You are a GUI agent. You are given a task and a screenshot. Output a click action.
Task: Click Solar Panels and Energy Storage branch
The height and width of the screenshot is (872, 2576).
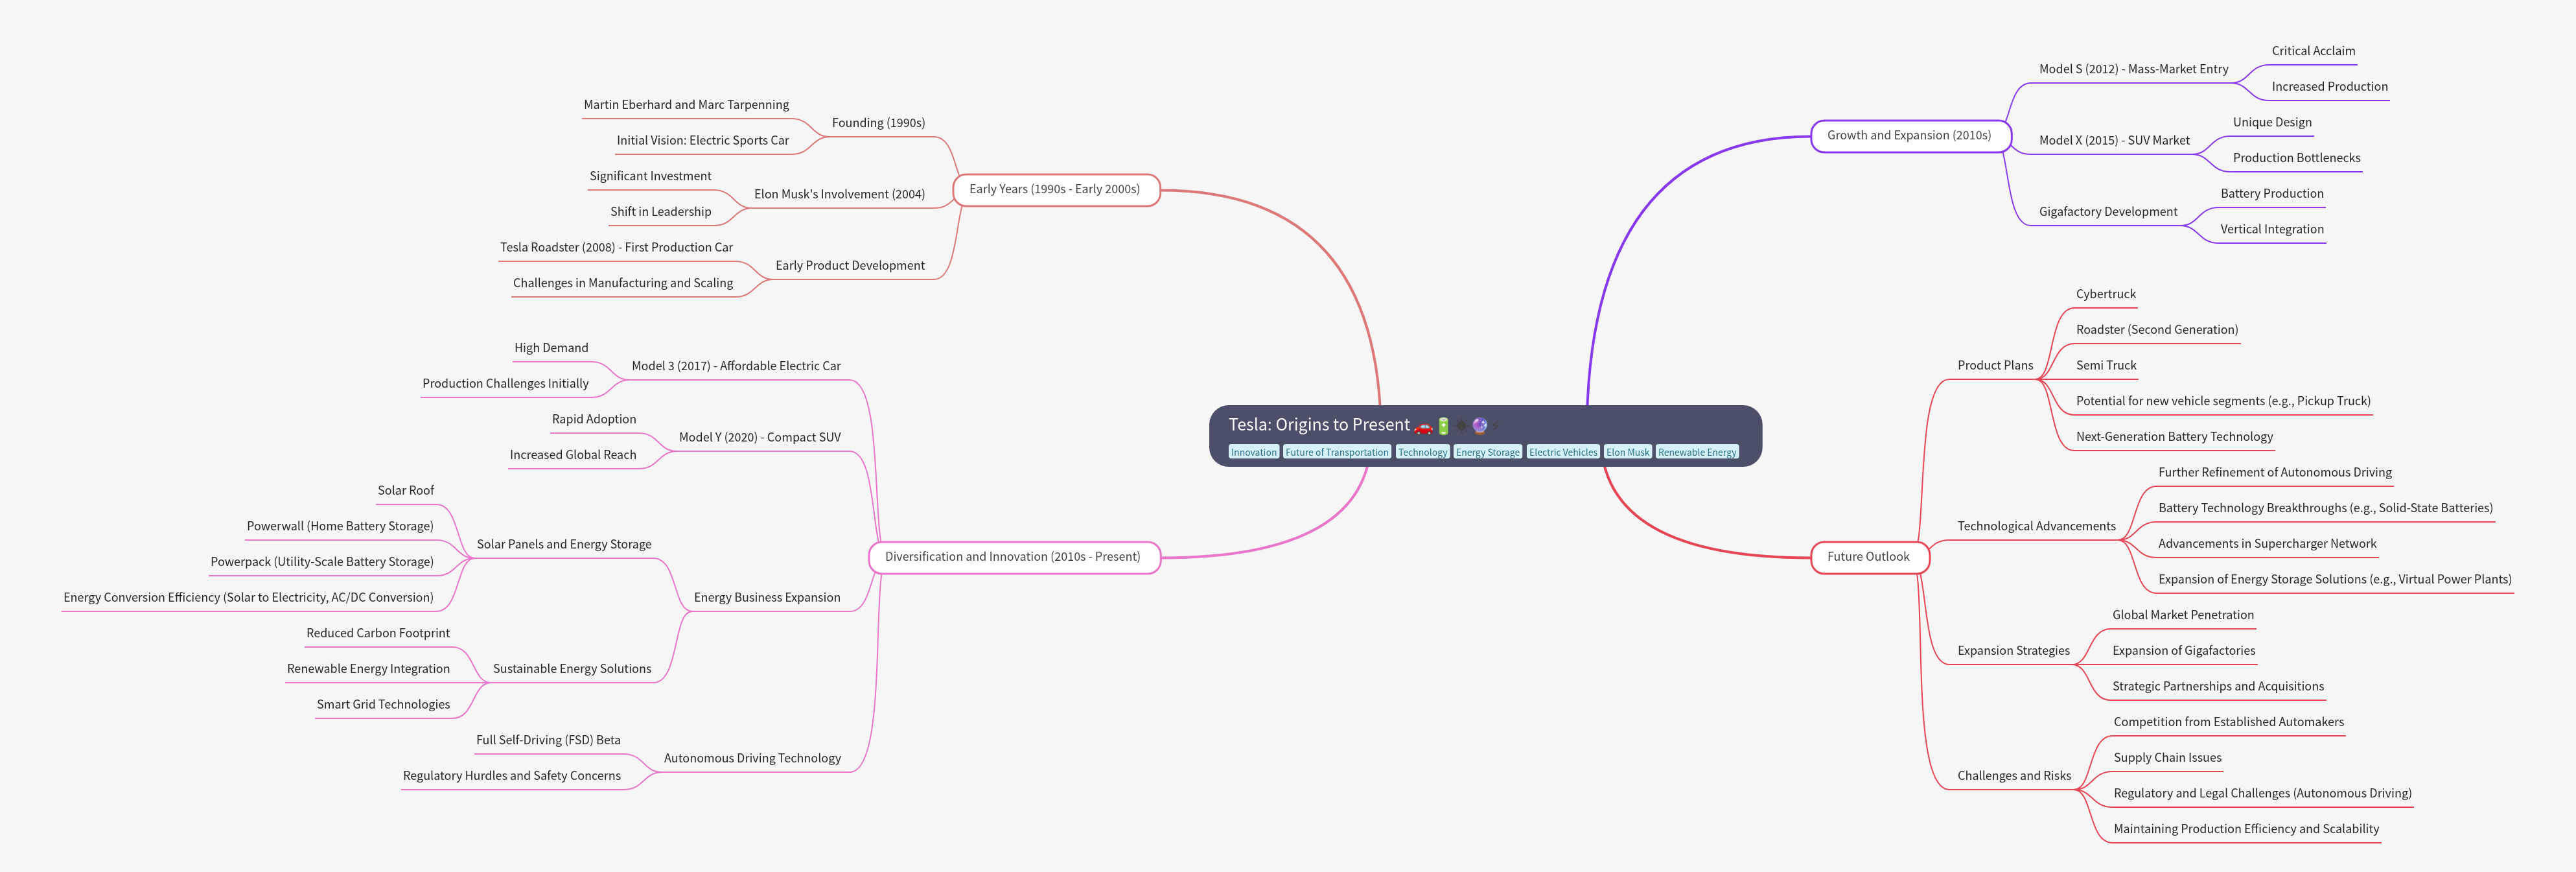click(x=564, y=544)
